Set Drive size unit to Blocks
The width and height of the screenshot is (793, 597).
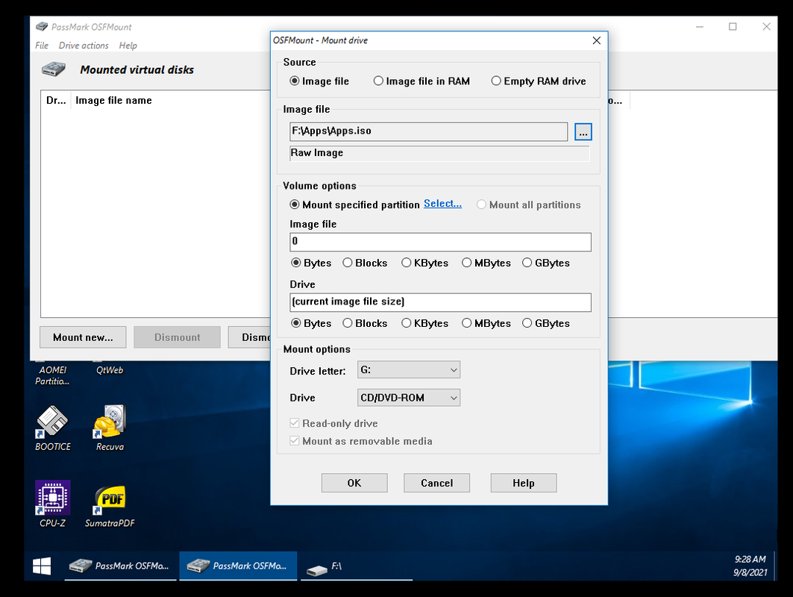[x=365, y=323]
